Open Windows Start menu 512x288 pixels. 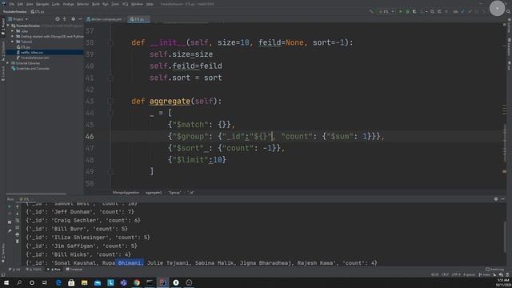click(6, 282)
